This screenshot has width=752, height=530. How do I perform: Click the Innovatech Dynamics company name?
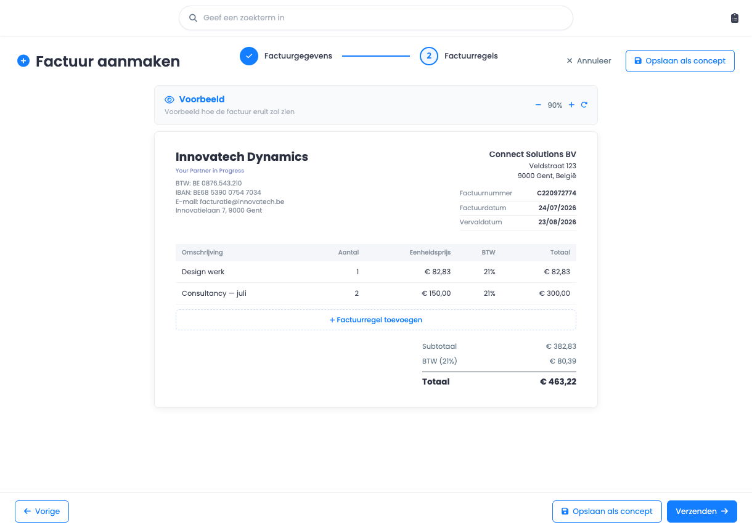tap(242, 157)
